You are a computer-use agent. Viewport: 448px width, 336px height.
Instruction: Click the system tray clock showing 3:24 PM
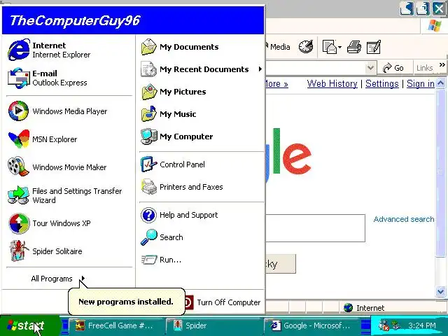tap(422, 325)
